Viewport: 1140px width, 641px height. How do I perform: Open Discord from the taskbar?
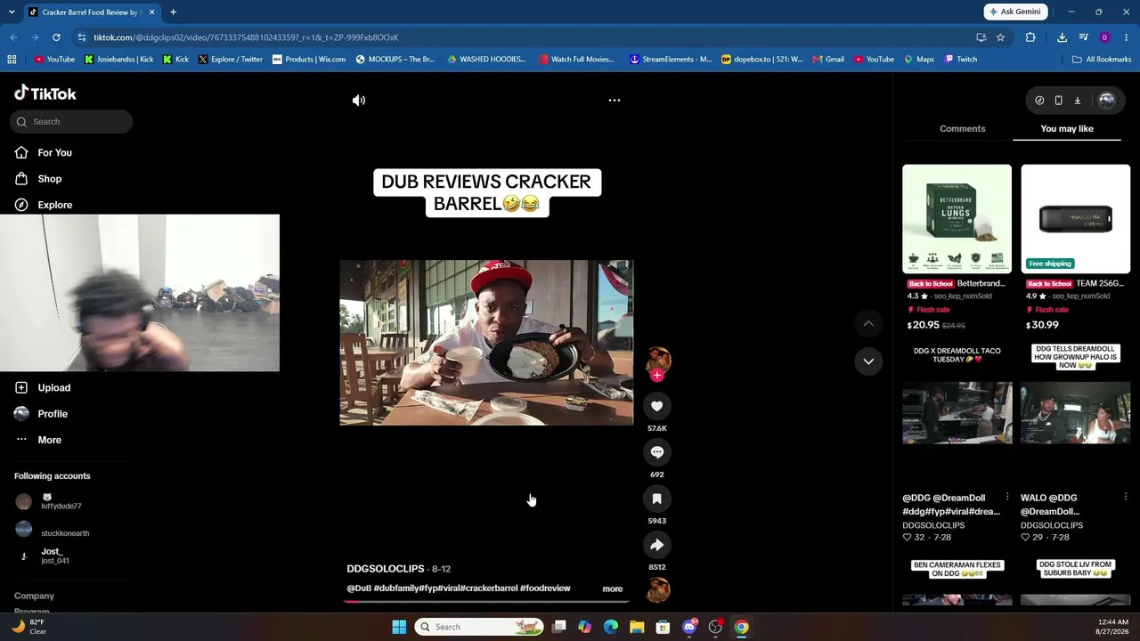(x=689, y=627)
